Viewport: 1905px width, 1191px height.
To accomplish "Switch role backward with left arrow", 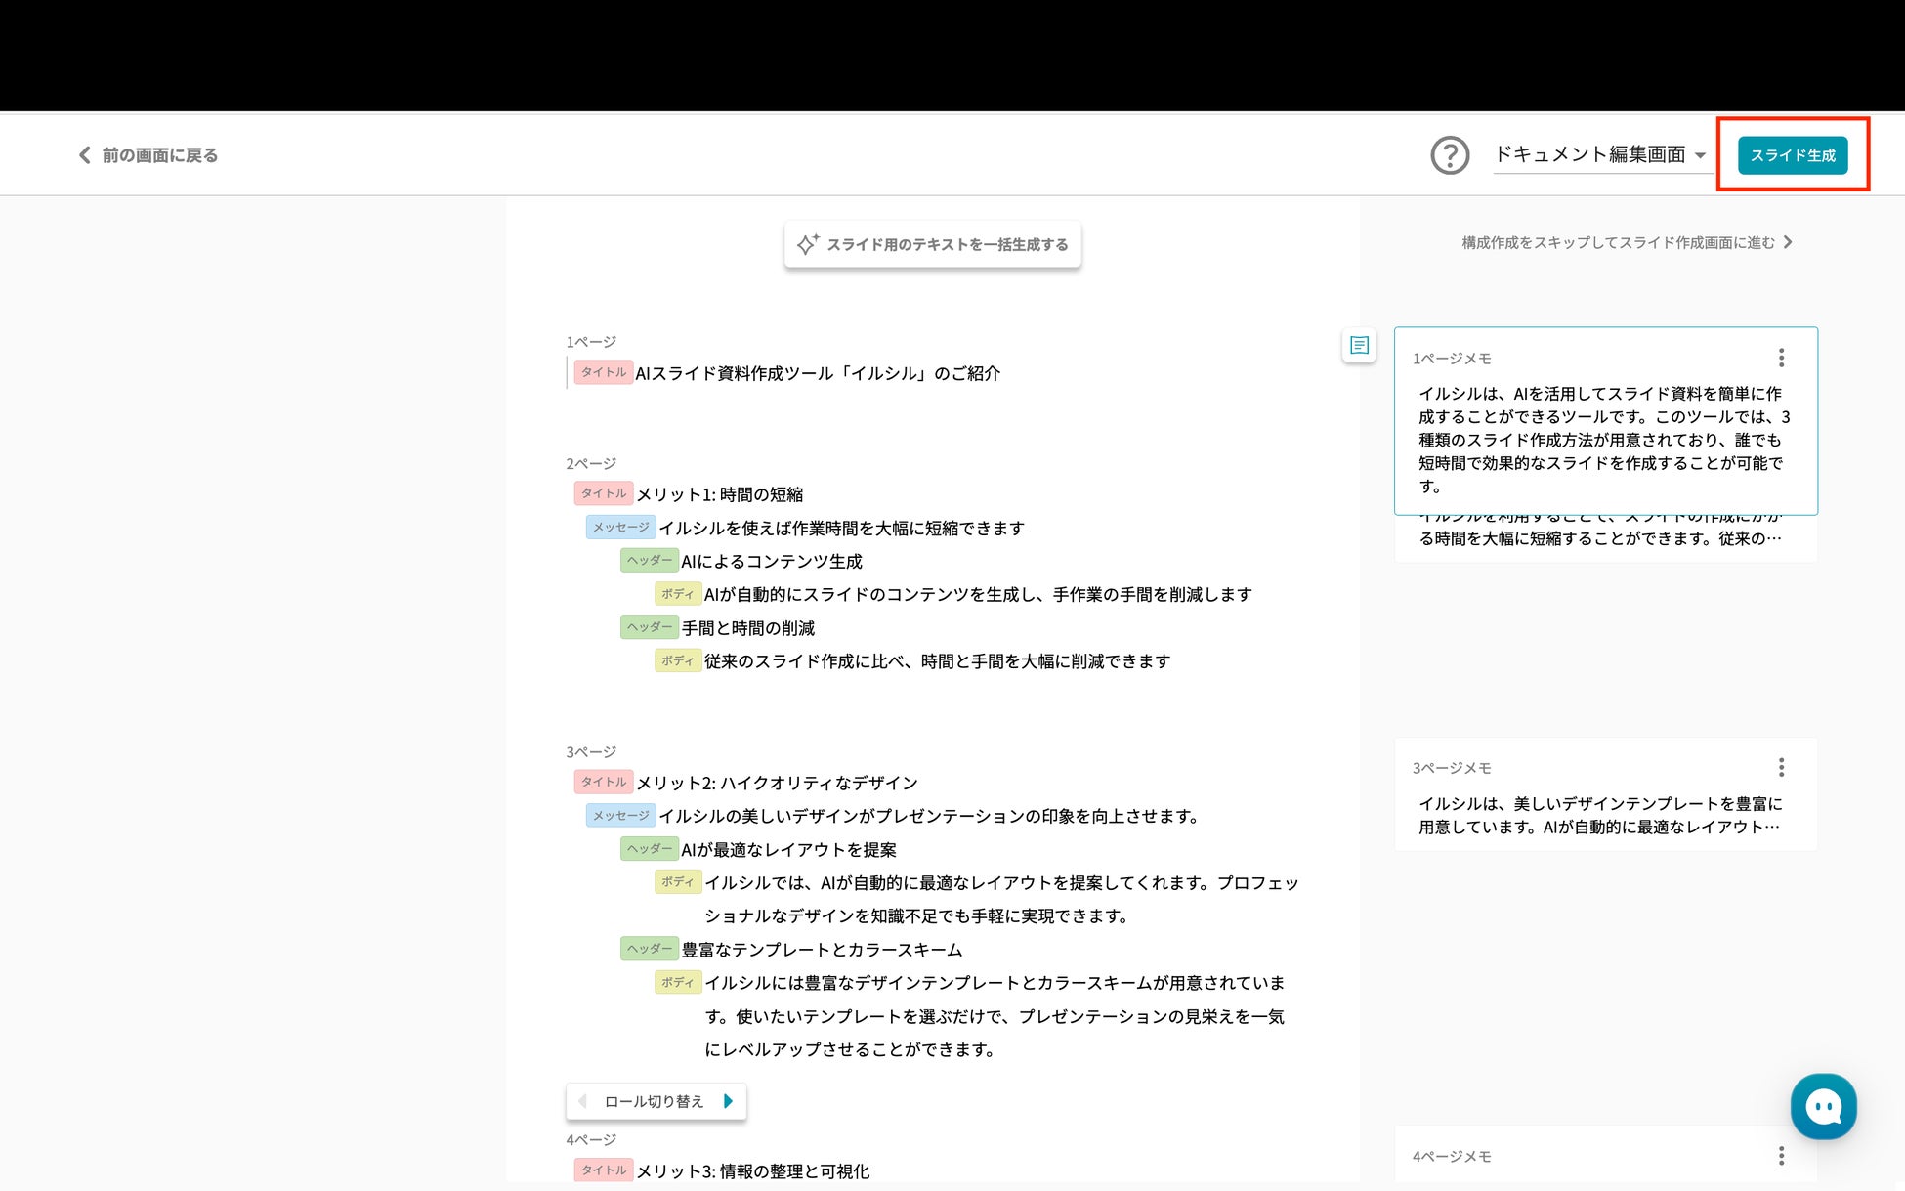I will click(x=583, y=1101).
